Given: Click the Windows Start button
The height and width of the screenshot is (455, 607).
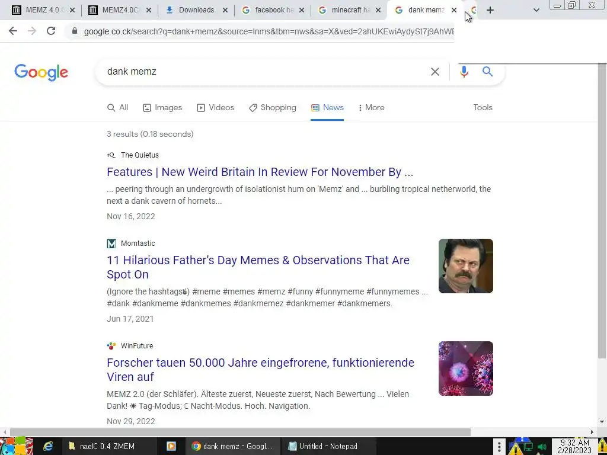Looking at the screenshot, I should click(x=16, y=446).
